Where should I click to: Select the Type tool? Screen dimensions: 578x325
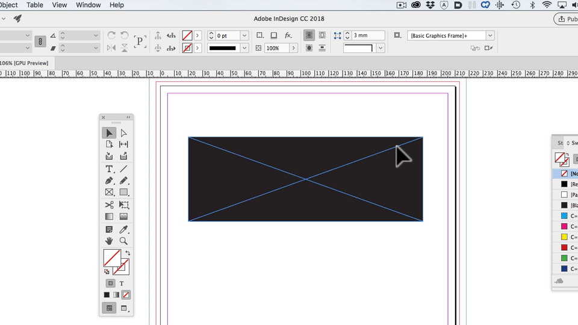[x=109, y=169]
